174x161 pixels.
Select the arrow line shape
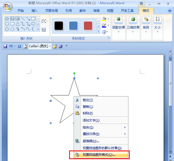point(28,19)
